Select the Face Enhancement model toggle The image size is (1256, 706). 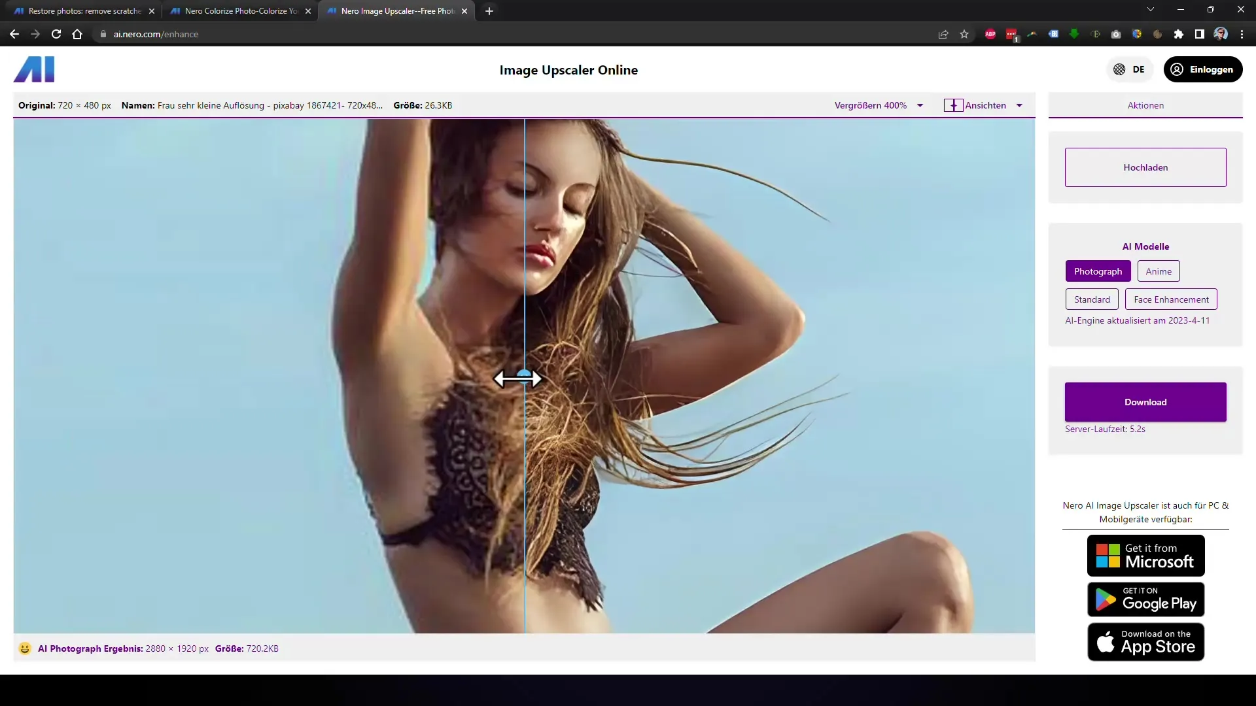click(1172, 298)
